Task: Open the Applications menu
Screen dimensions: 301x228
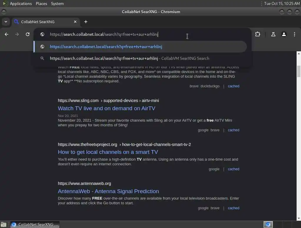Action: [x=21, y=4]
